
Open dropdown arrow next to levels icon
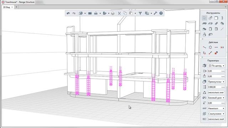[x=100, y=14]
